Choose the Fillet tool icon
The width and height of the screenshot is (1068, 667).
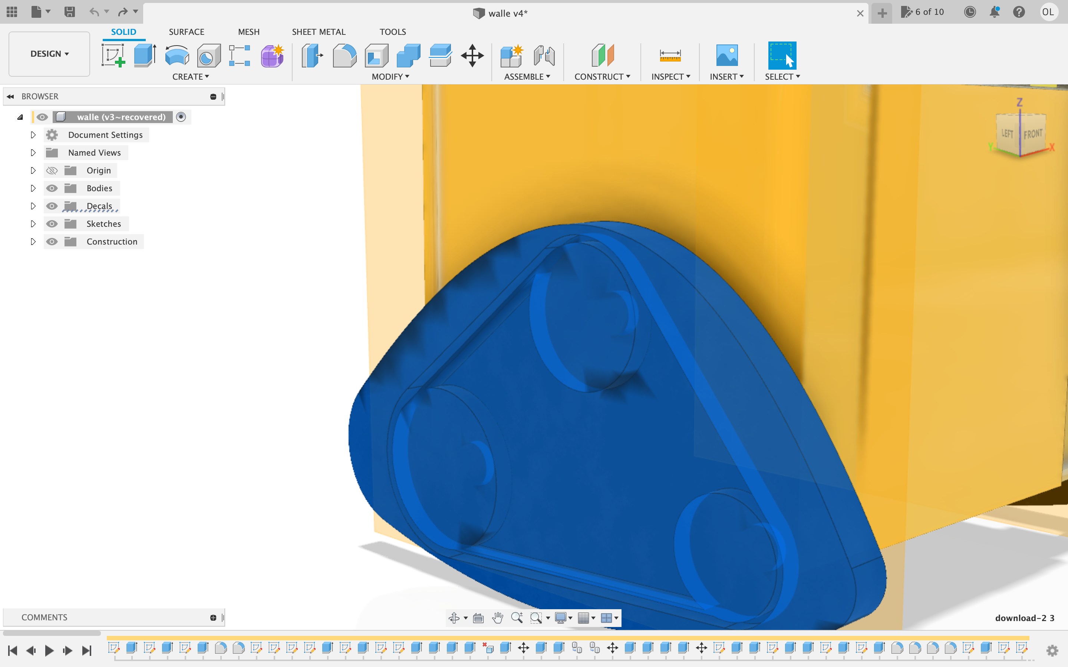pos(344,56)
